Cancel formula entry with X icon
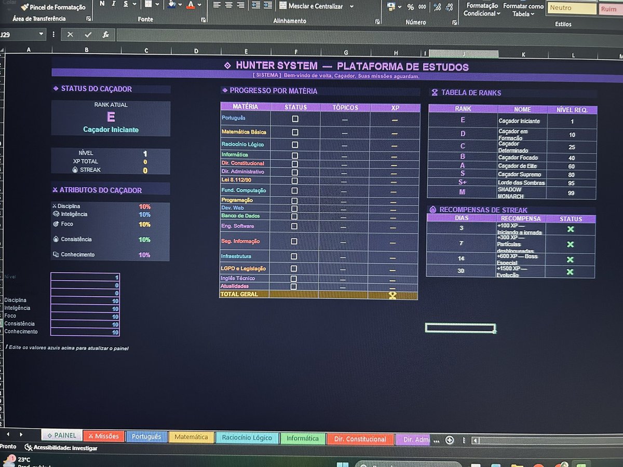This screenshot has height=467, width=623. [70, 35]
